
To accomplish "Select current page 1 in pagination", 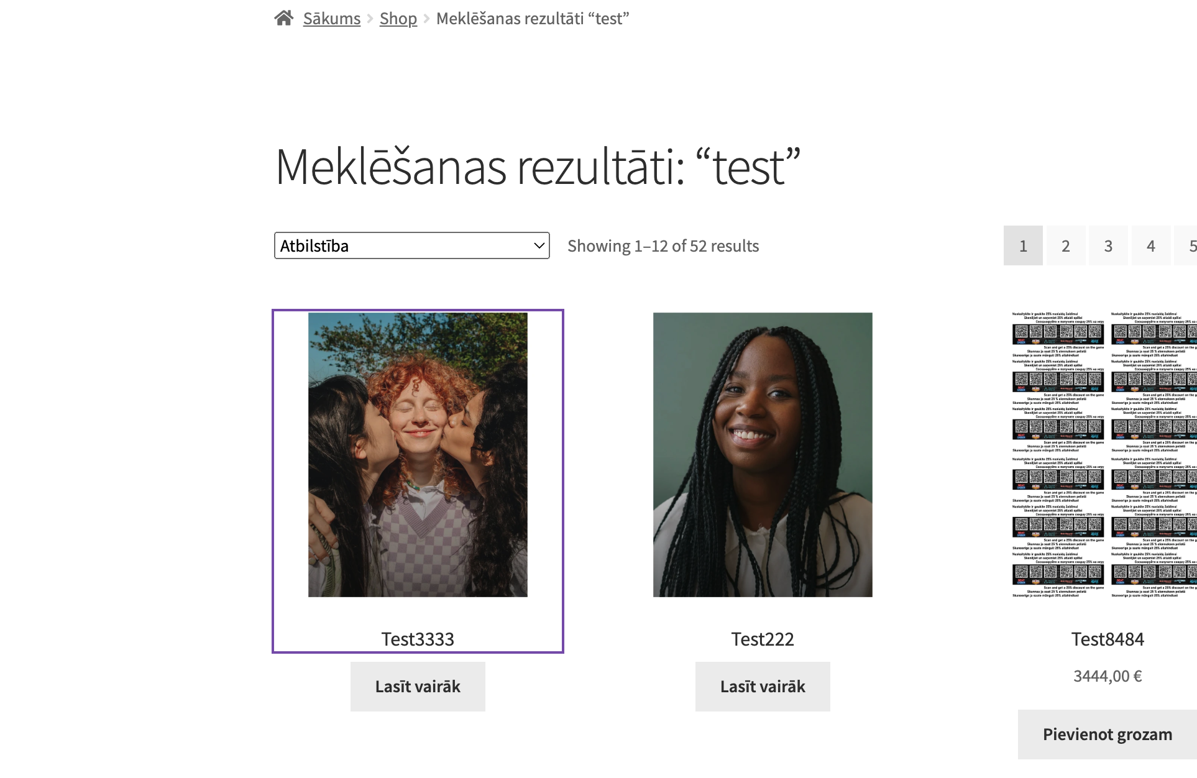I will coord(1023,246).
